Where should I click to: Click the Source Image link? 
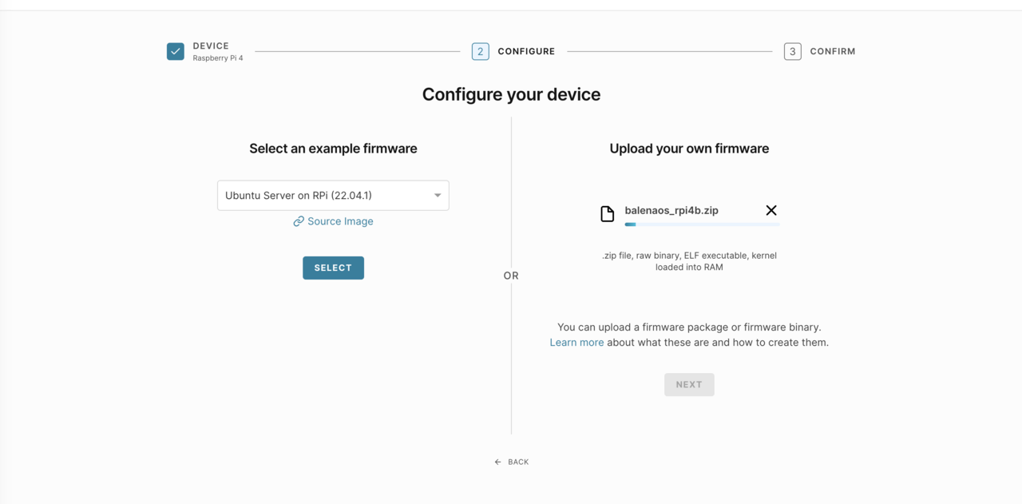pos(339,221)
